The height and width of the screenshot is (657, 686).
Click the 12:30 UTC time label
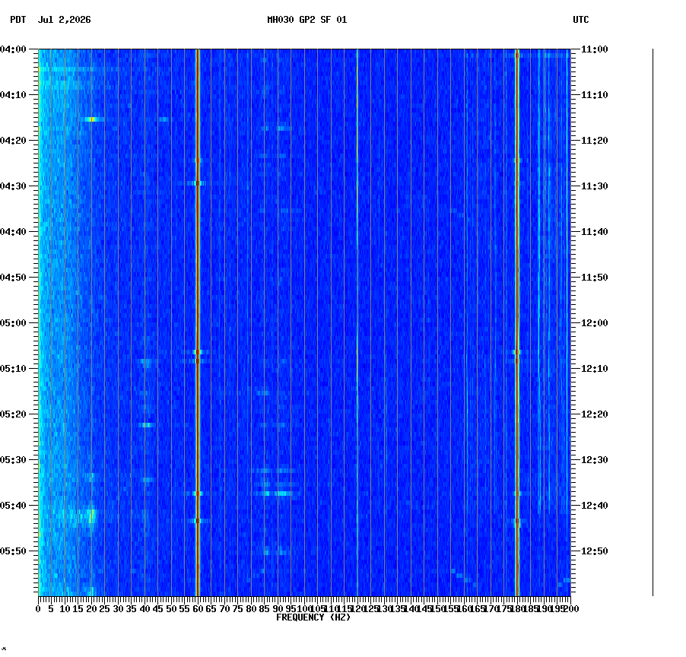pos(595,460)
